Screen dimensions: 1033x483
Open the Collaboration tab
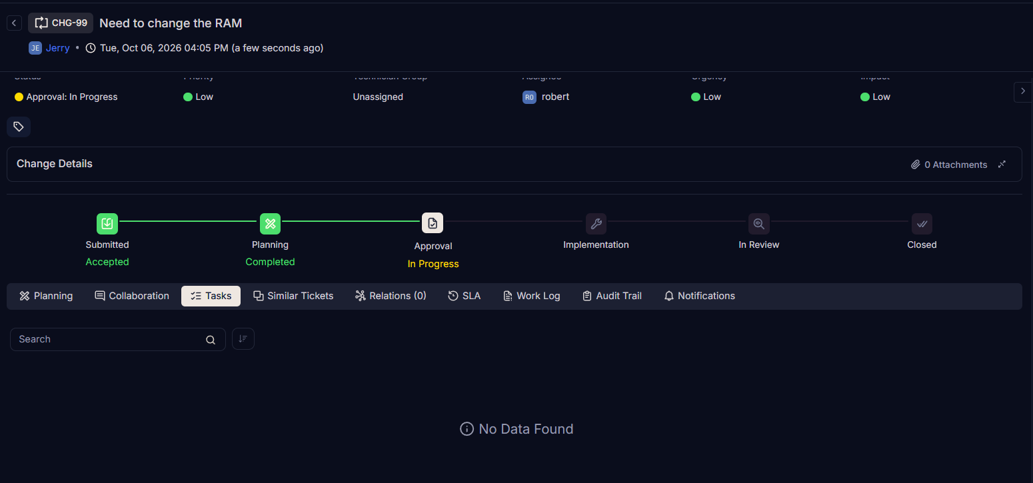pos(132,296)
